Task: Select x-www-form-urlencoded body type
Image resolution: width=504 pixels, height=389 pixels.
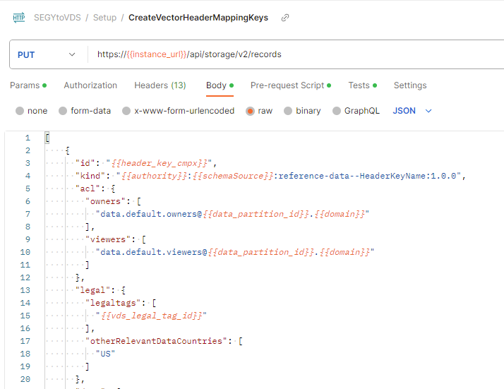Action: tap(179, 111)
